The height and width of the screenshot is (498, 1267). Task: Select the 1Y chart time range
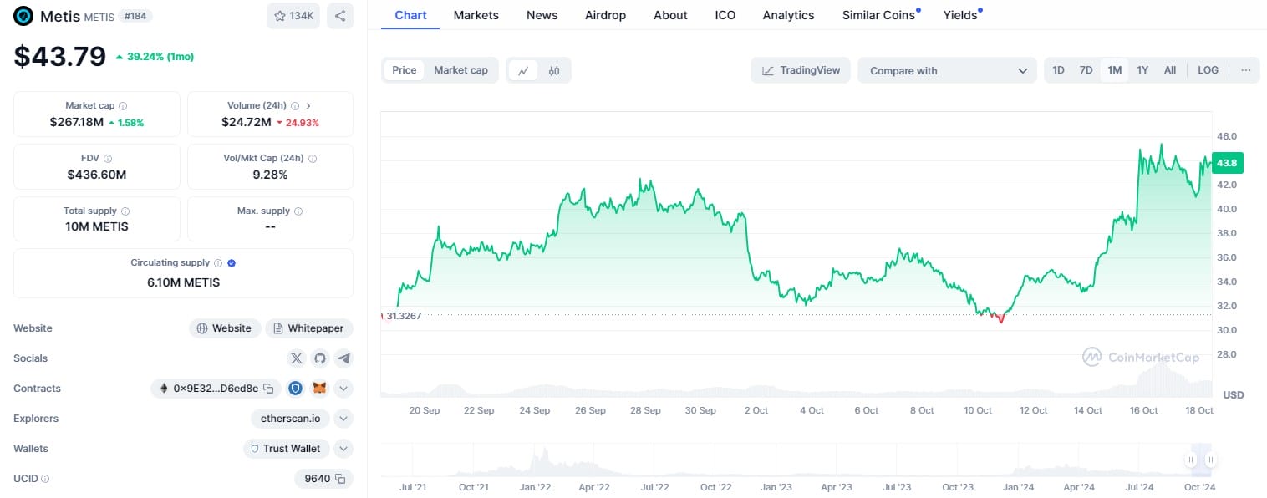(1142, 70)
